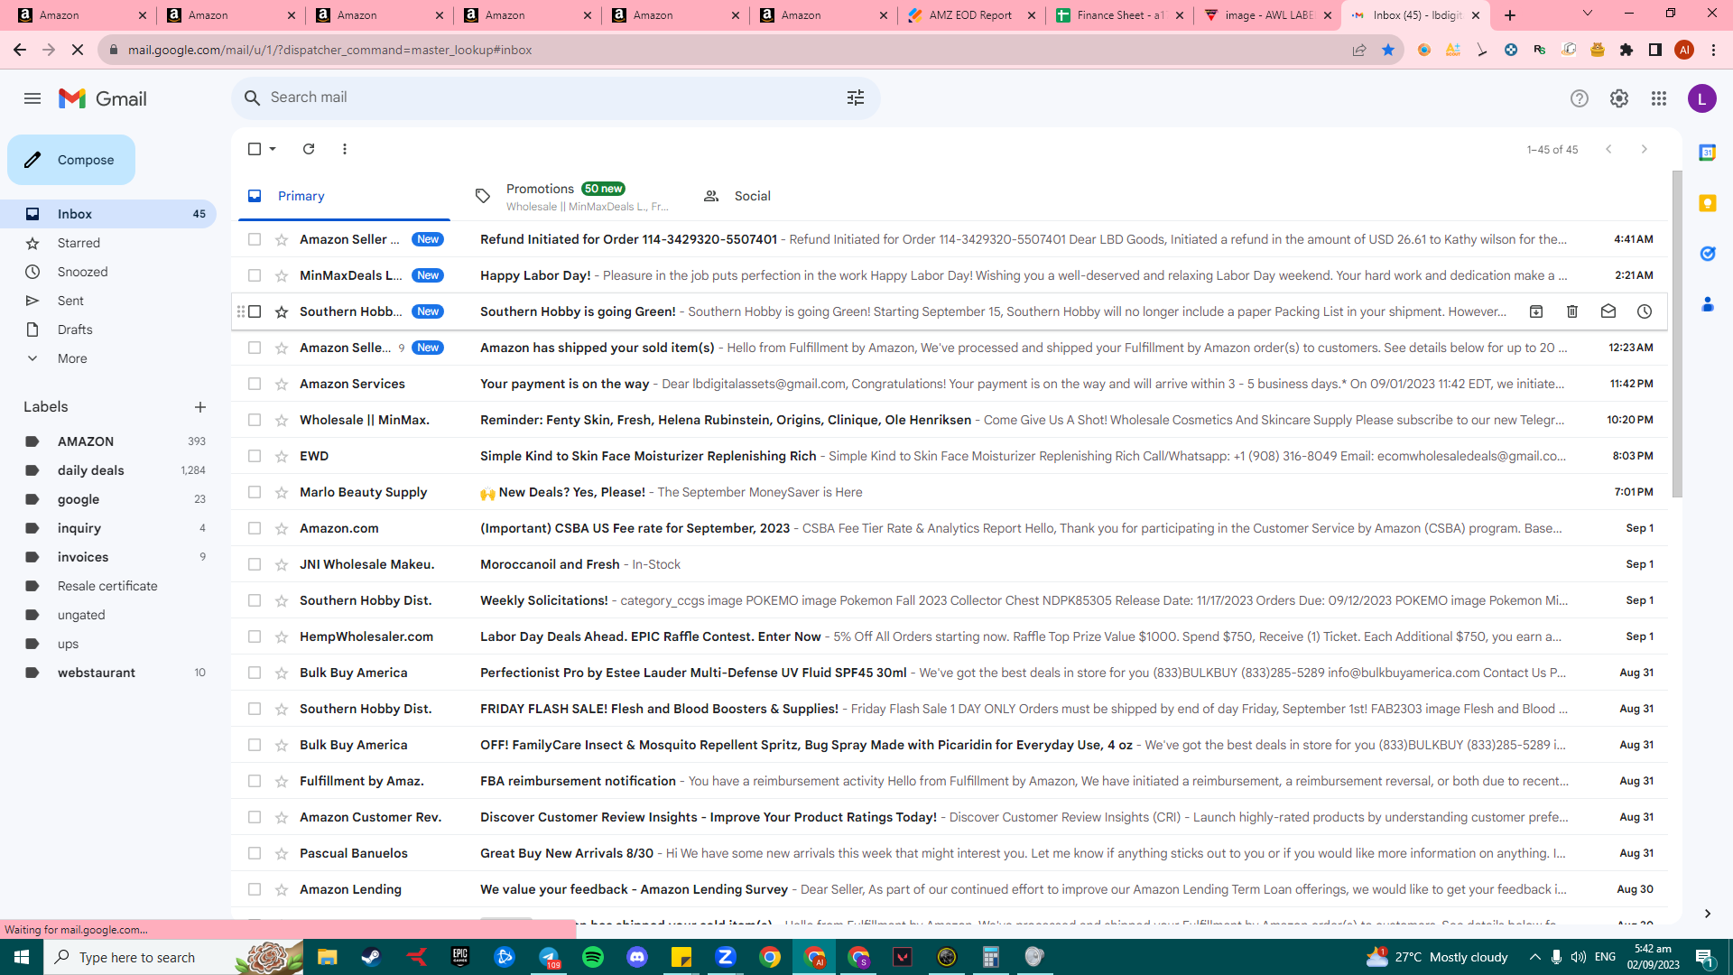This screenshot has height=975, width=1733.
Task: Star the Southern Hobby going Green email
Action: point(282,311)
